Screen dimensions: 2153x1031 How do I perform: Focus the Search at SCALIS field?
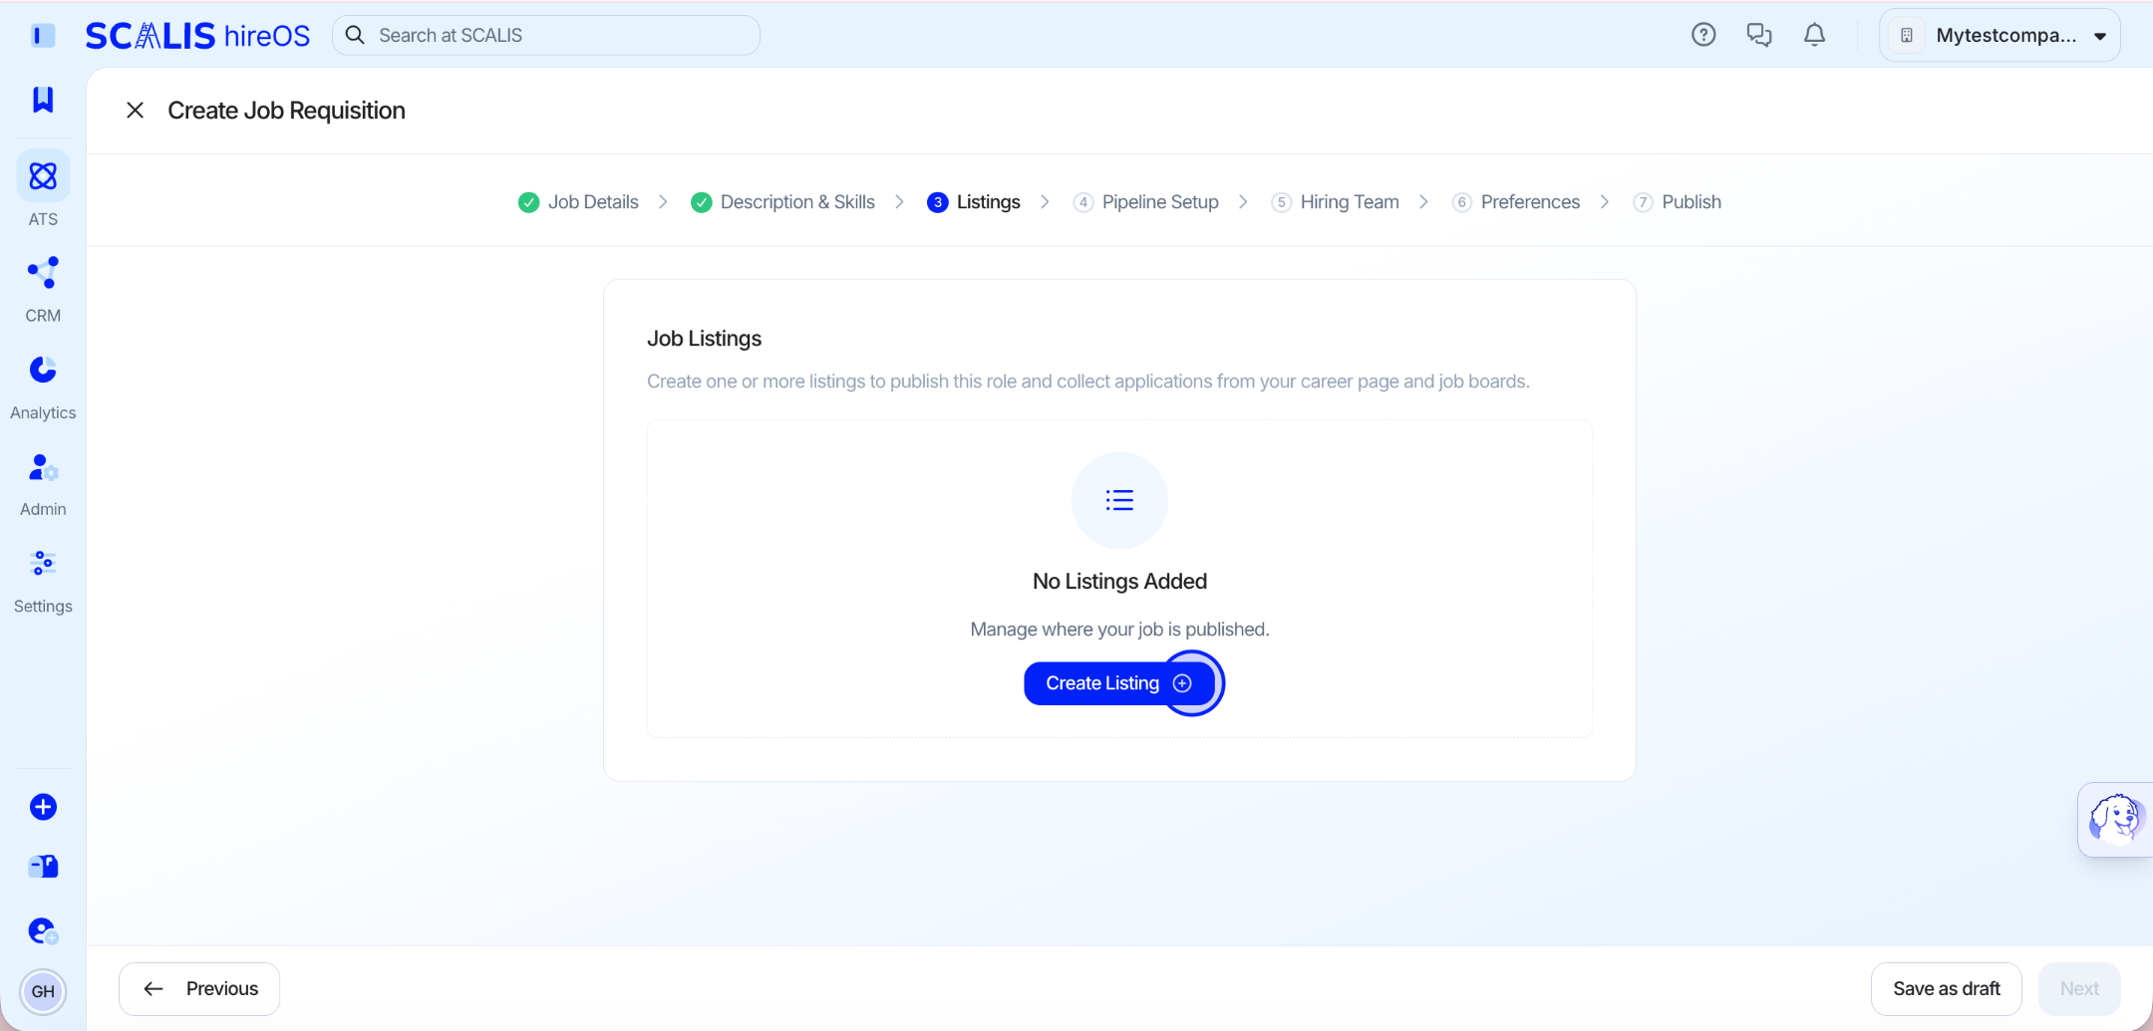[x=546, y=35]
